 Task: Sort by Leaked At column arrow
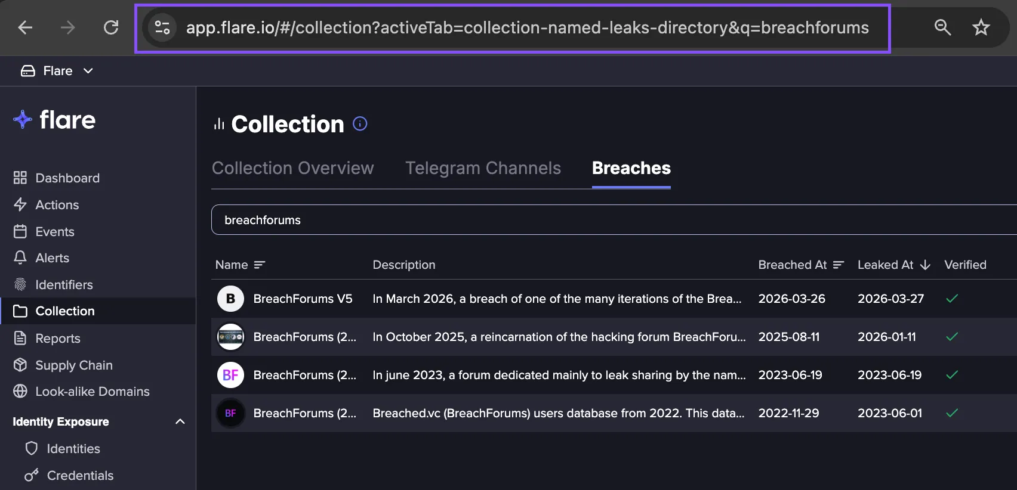click(x=925, y=265)
